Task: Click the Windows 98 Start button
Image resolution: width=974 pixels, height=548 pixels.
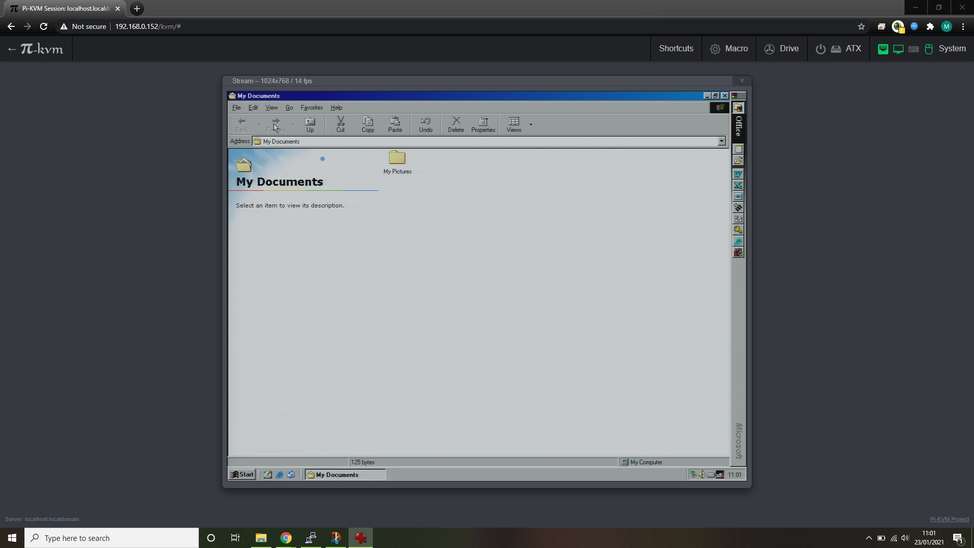Action: point(242,474)
